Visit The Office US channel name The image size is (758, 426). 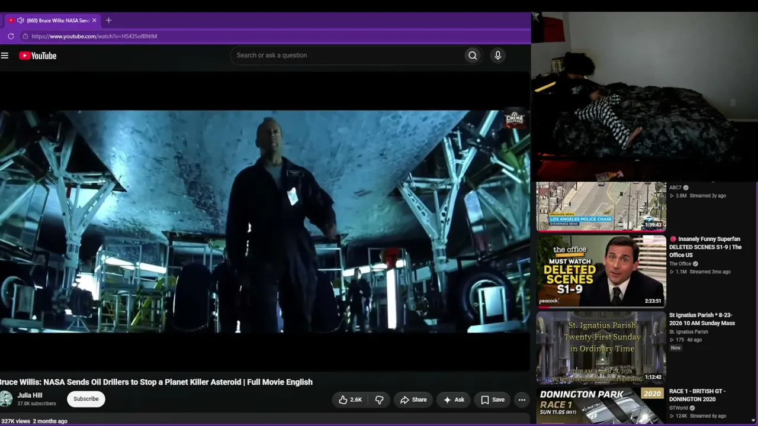click(x=680, y=264)
